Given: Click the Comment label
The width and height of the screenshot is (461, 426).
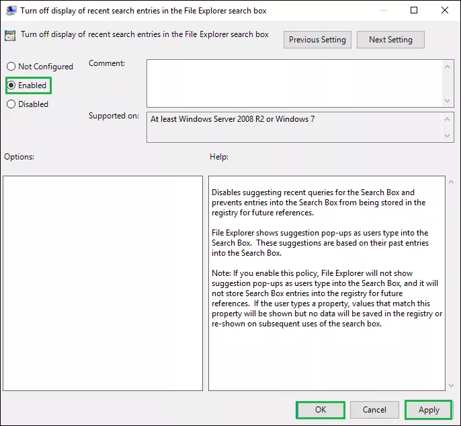Looking at the screenshot, I should coord(107,63).
